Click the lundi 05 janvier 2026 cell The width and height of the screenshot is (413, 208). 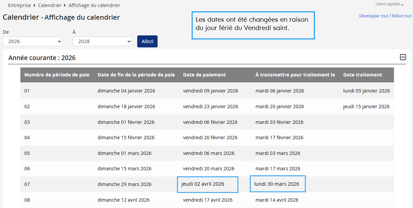366,91
